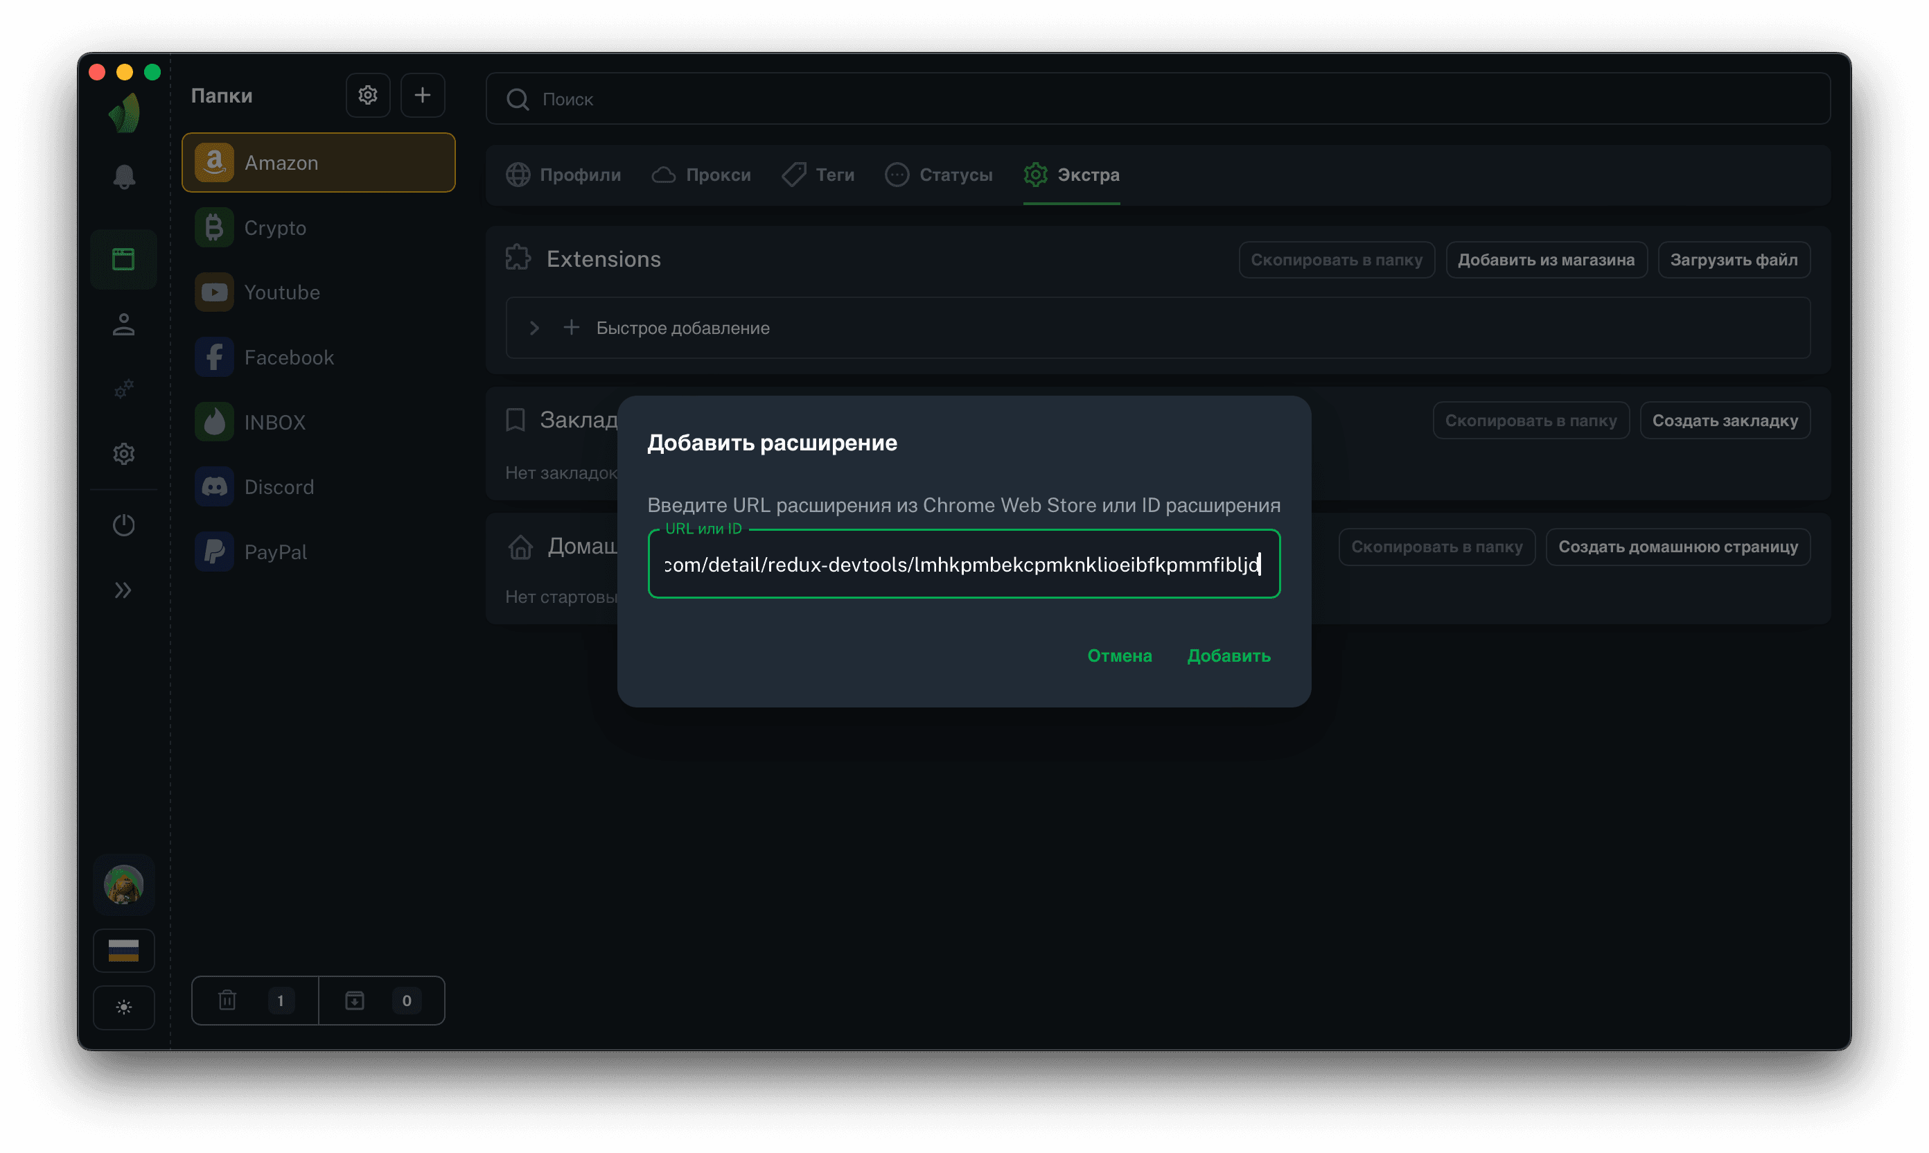
Task: Open the automation gears sidebar icon
Action: pyautogui.click(x=123, y=389)
